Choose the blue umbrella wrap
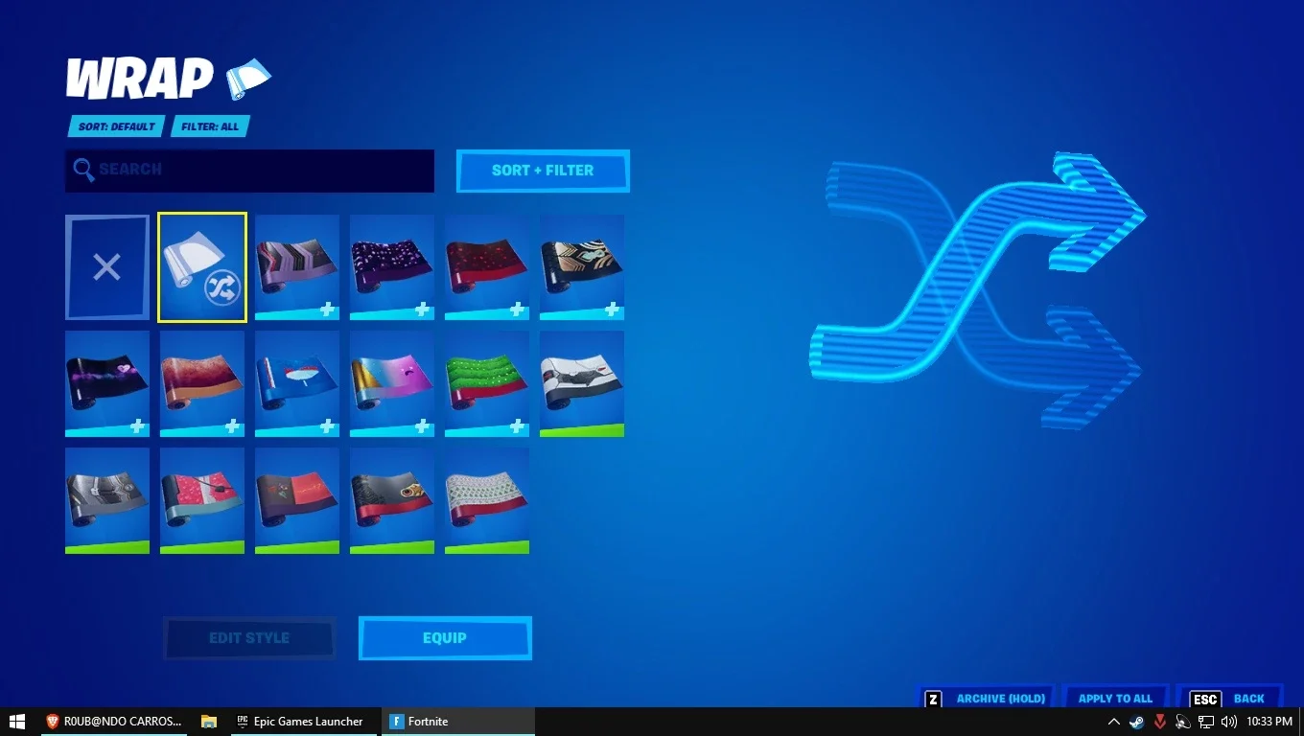 297,384
